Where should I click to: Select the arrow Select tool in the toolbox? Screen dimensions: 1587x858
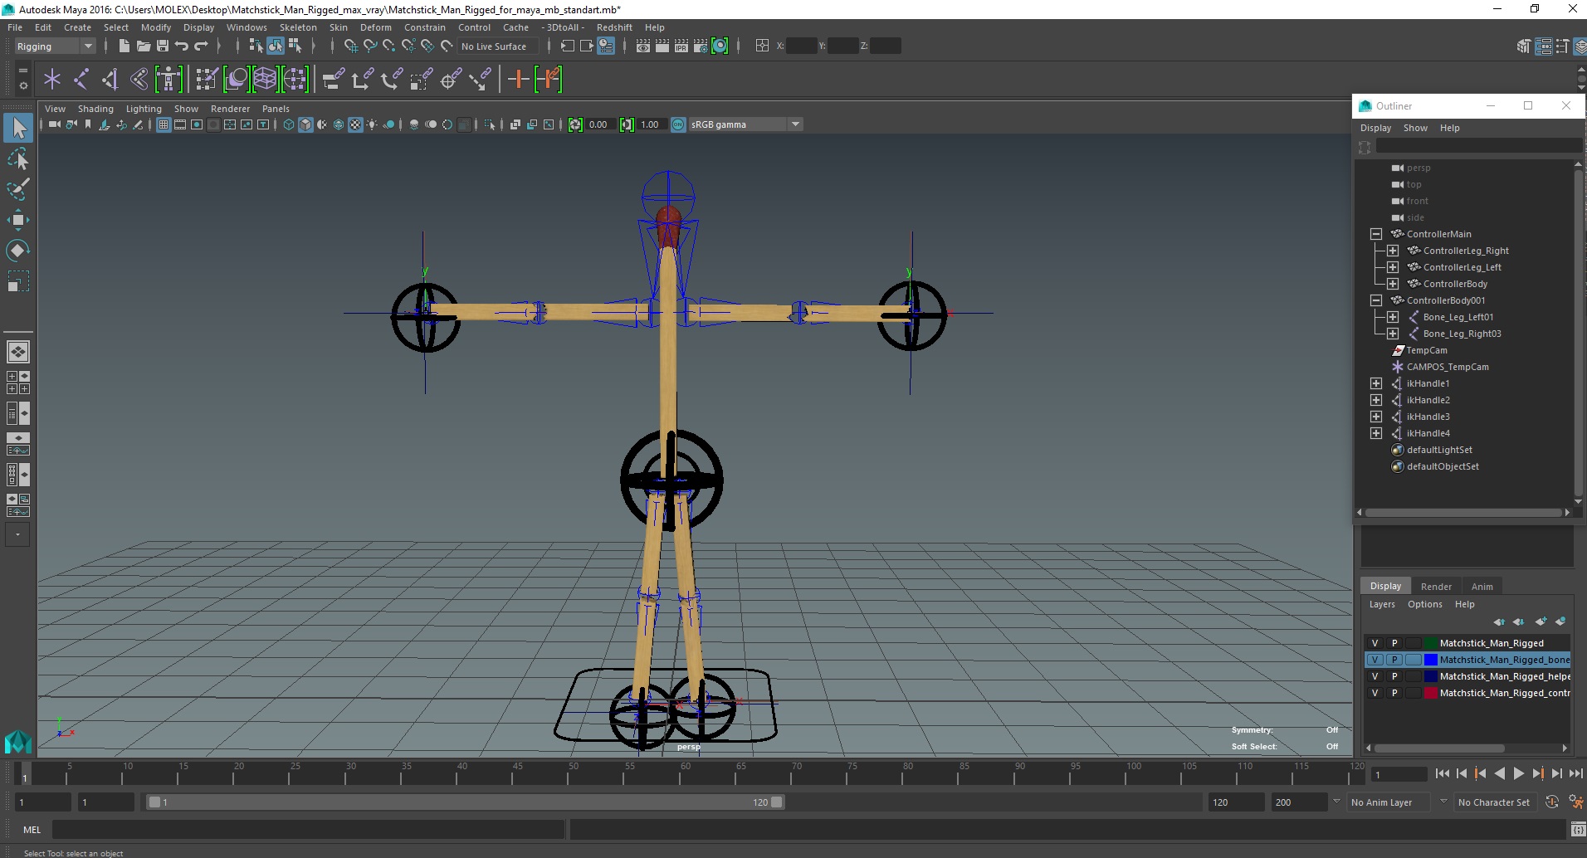tap(18, 128)
